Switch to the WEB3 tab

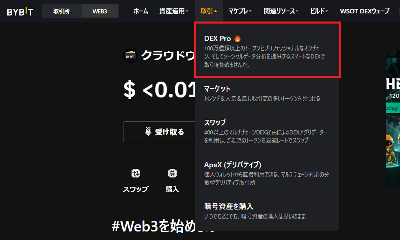[100, 11]
